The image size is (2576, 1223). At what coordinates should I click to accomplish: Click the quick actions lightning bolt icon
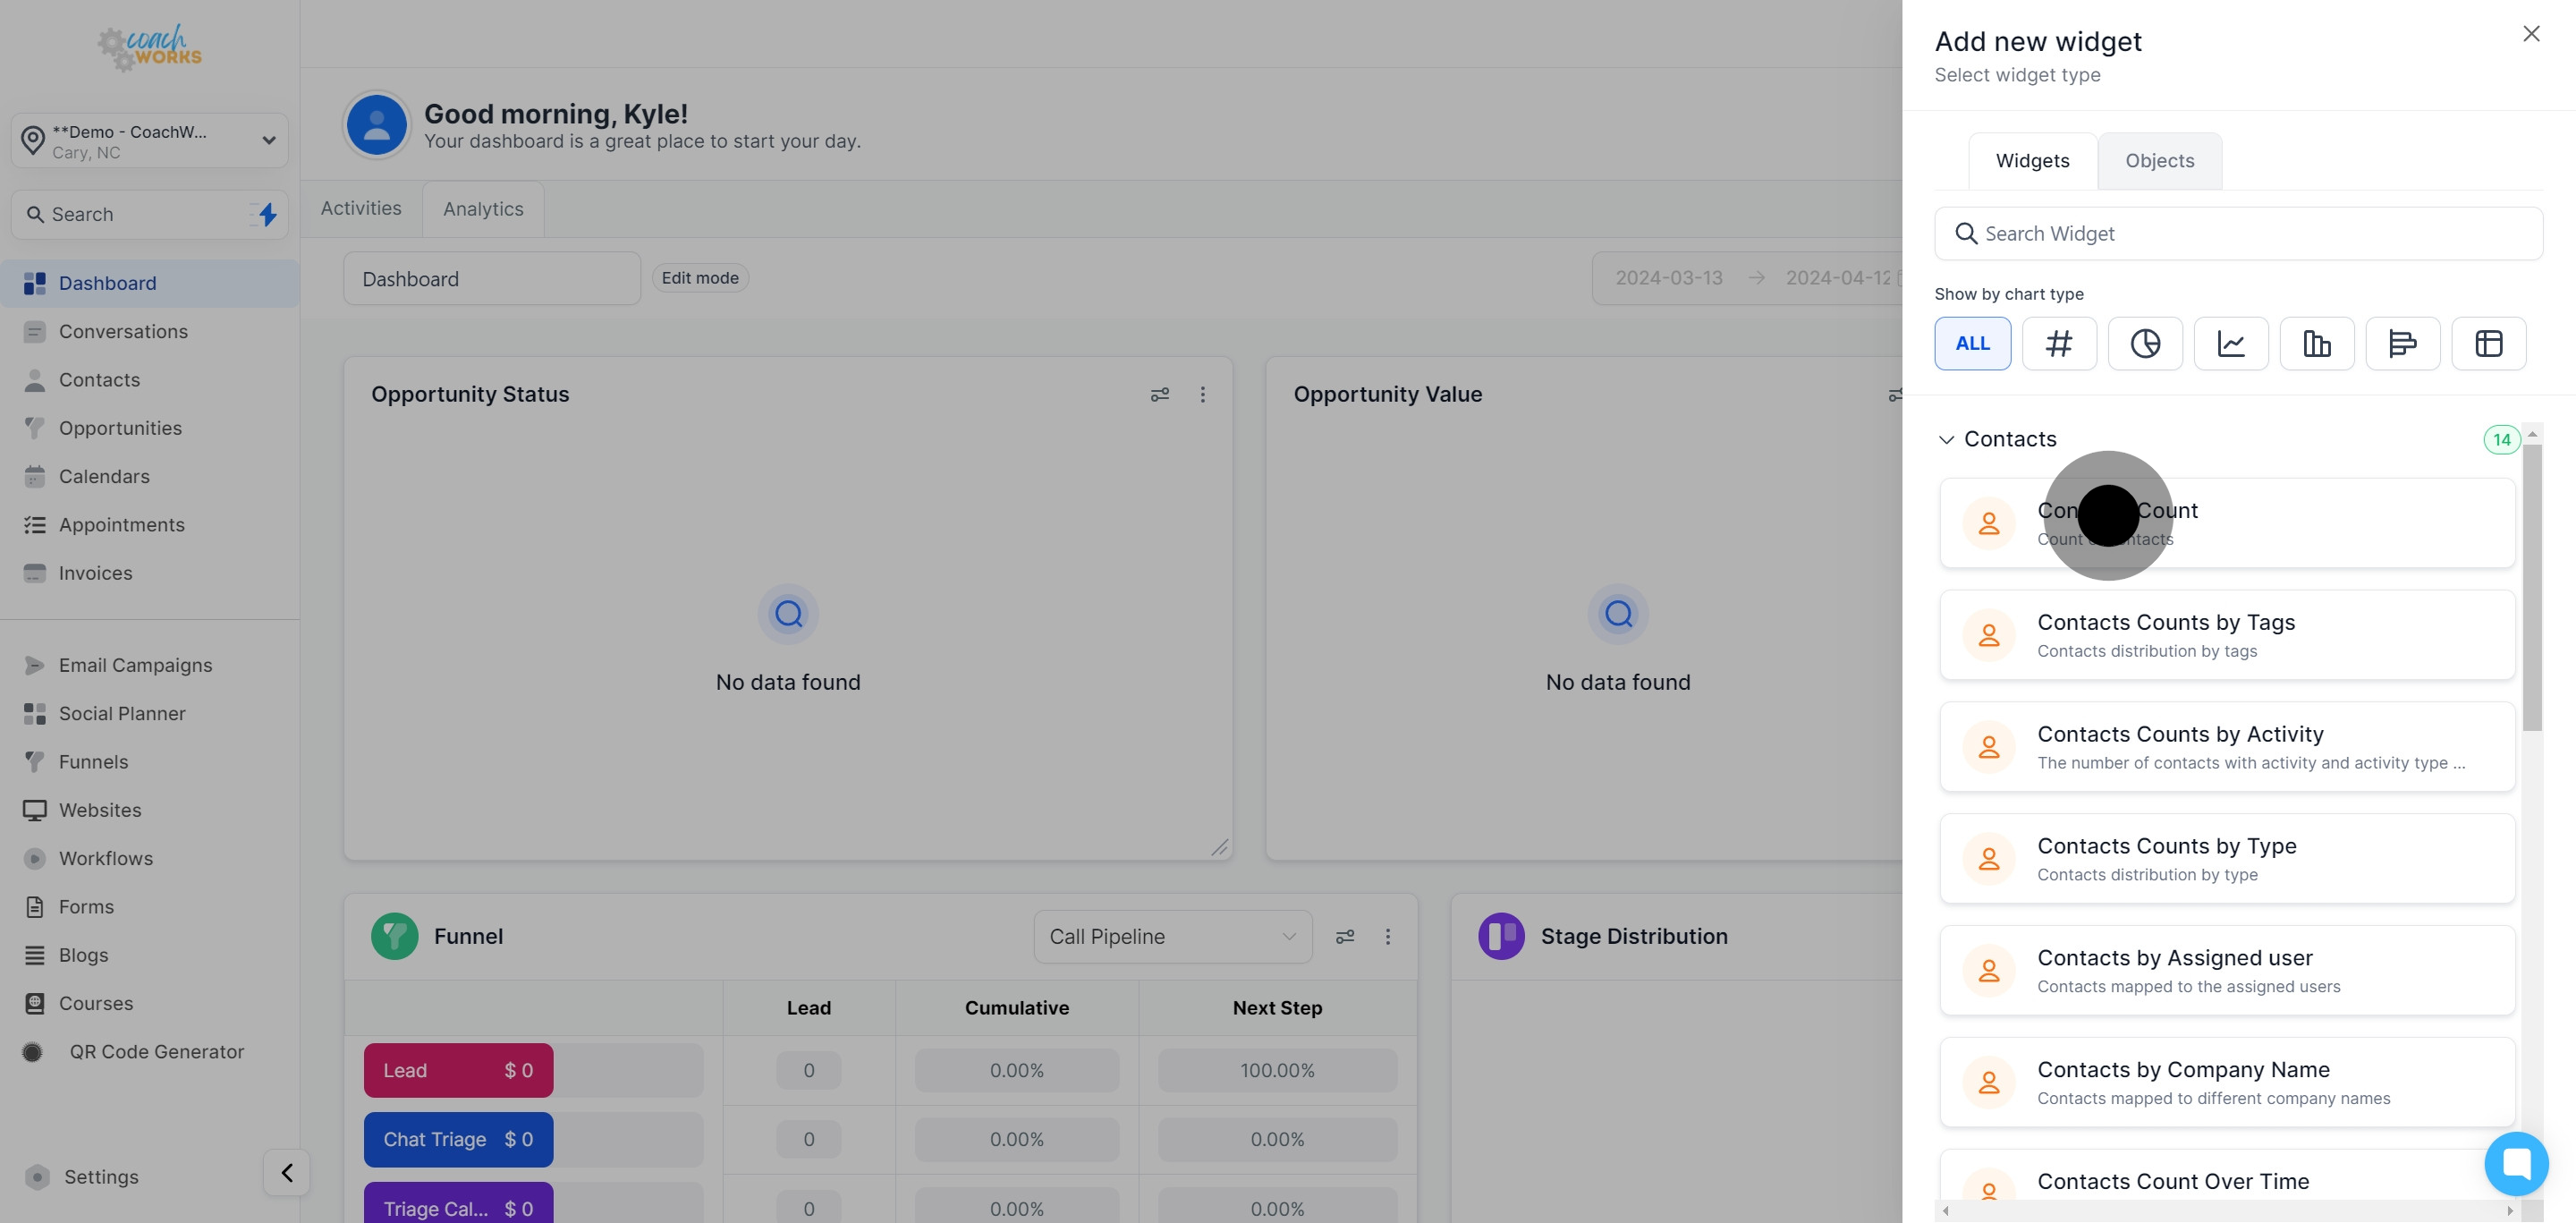267,214
